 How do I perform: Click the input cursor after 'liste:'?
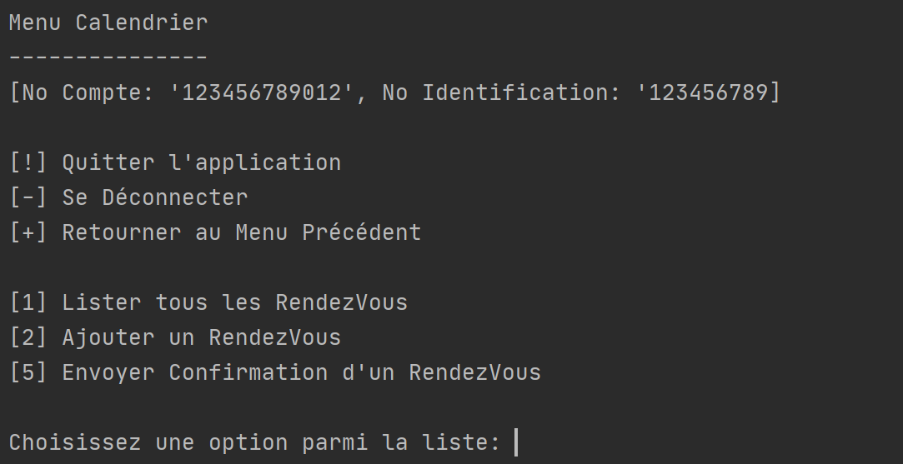tap(516, 442)
